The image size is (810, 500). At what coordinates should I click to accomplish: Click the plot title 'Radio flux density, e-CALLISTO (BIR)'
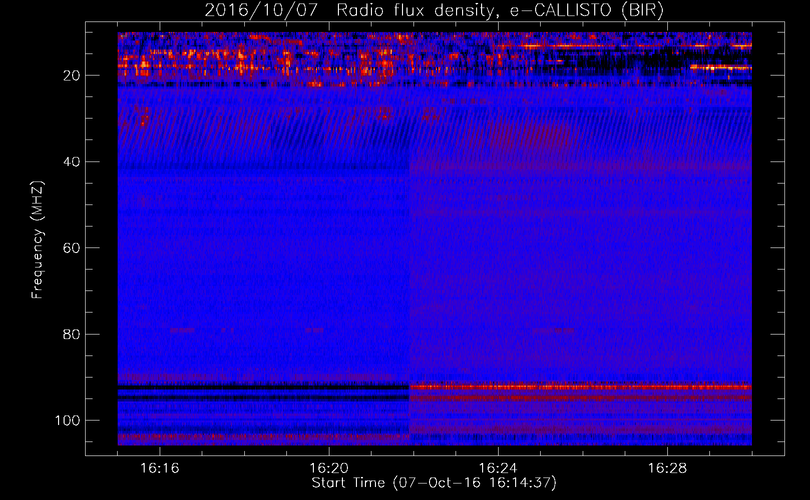[500, 10]
